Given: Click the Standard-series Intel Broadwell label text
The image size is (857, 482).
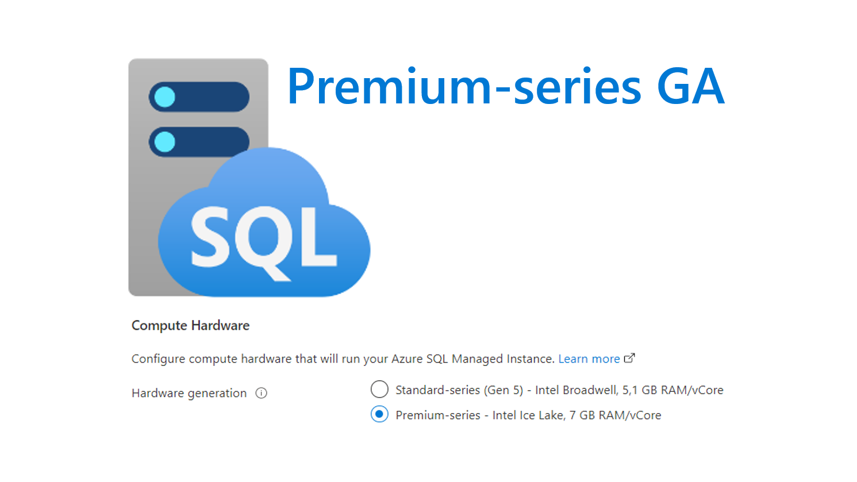Looking at the screenshot, I should click(559, 390).
